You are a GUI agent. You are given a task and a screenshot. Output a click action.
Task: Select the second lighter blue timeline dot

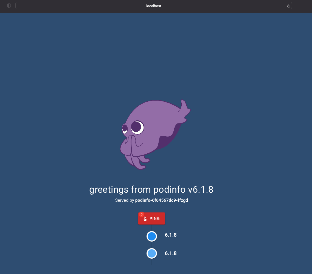pyautogui.click(x=152, y=253)
